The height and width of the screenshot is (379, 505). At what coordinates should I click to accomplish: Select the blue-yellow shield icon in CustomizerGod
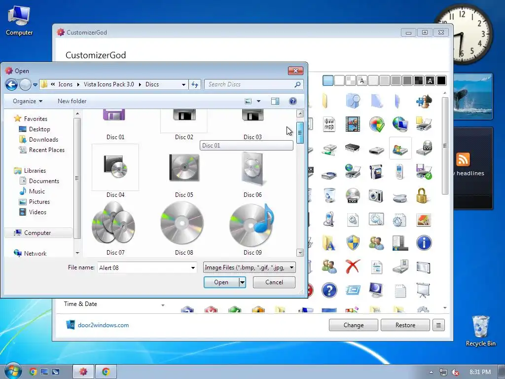click(x=353, y=243)
